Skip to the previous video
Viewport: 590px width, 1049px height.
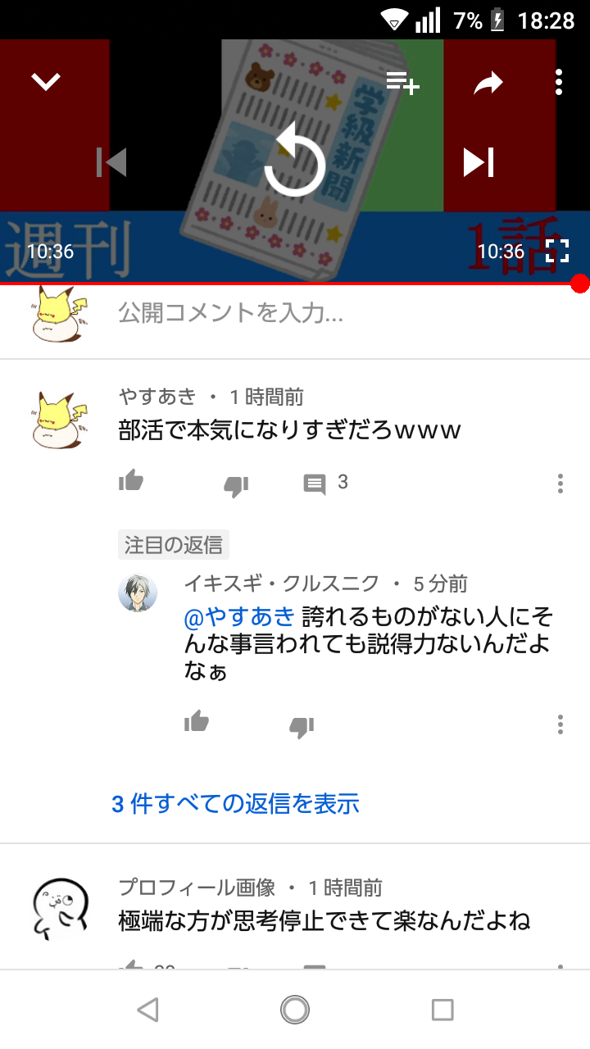(111, 162)
